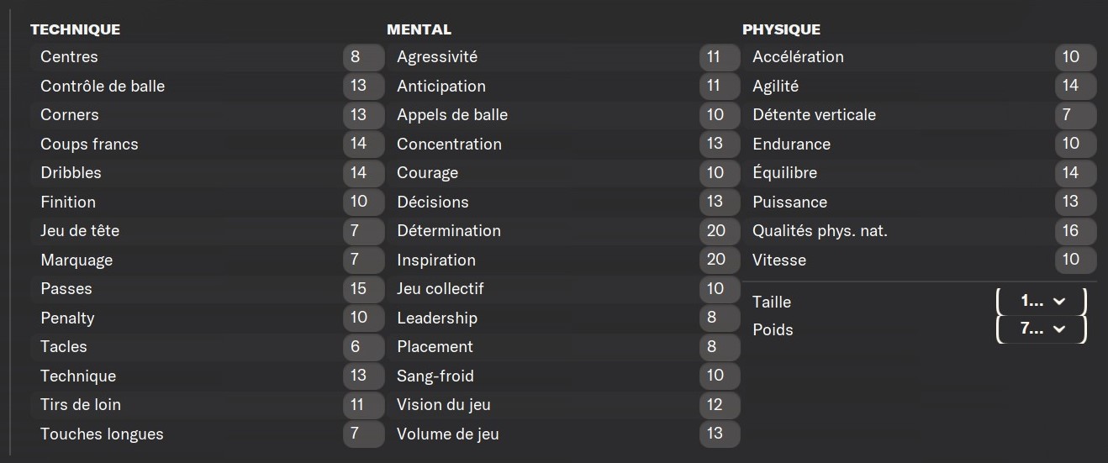Viewport: 1108px width, 463px height.
Task: Choose the Qualités phys. nat. value box
Action: [1075, 230]
